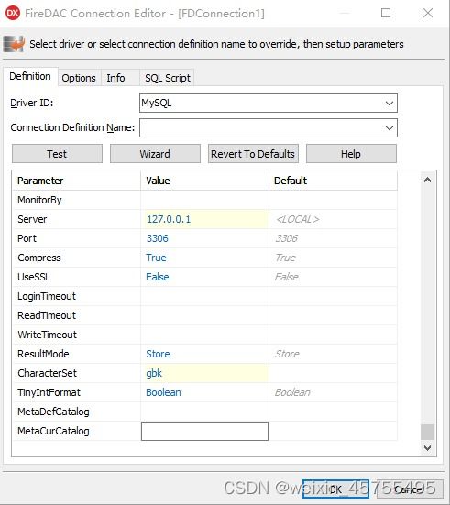The height and width of the screenshot is (505, 450).
Task: Click the Value column header
Action: click(204, 181)
